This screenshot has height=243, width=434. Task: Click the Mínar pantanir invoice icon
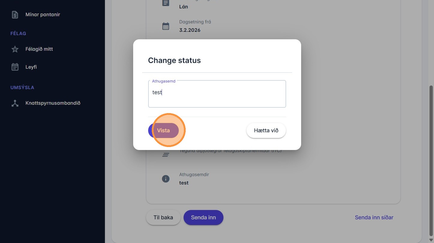point(15,14)
